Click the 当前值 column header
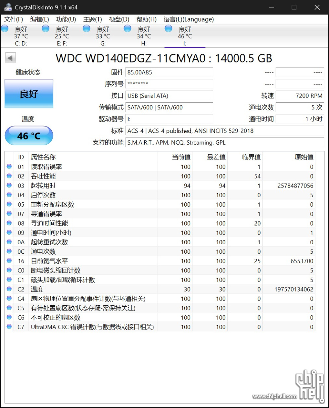 coord(181,157)
